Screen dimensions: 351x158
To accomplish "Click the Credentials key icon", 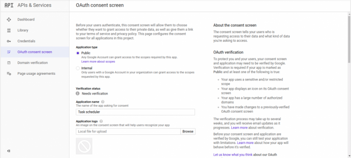I will pyautogui.click(x=9, y=41).
